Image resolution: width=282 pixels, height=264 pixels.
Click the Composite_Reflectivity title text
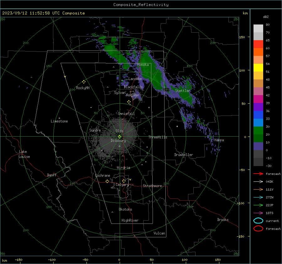pos(141,5)
